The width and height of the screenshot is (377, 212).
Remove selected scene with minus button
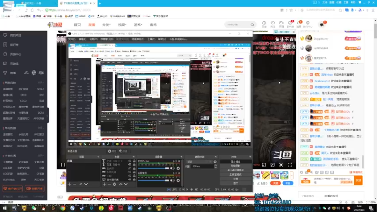[x=74, y=184]
